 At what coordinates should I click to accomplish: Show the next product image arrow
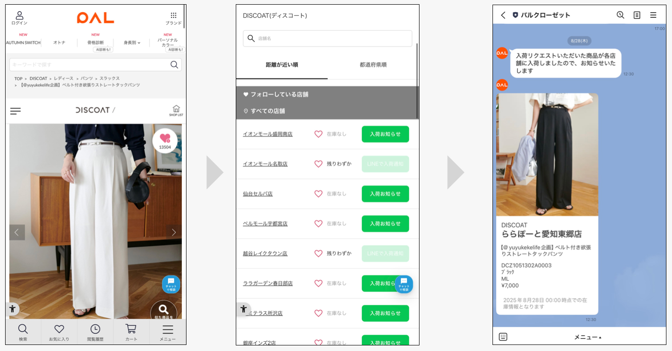point(174,232)
